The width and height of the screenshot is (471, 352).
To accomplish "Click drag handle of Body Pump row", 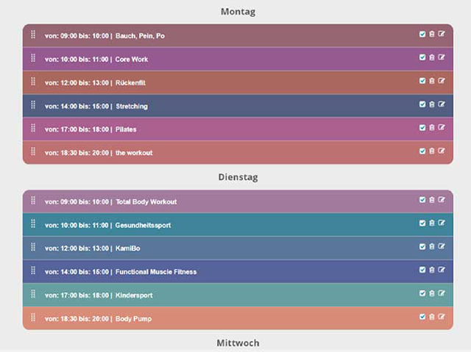I will point(33,317).
